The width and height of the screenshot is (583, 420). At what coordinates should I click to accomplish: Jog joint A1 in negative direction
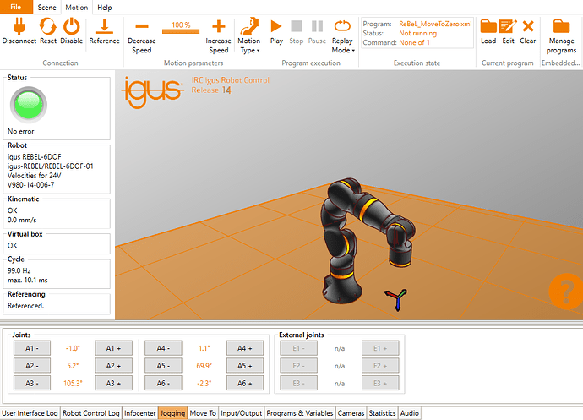point(32,348)
